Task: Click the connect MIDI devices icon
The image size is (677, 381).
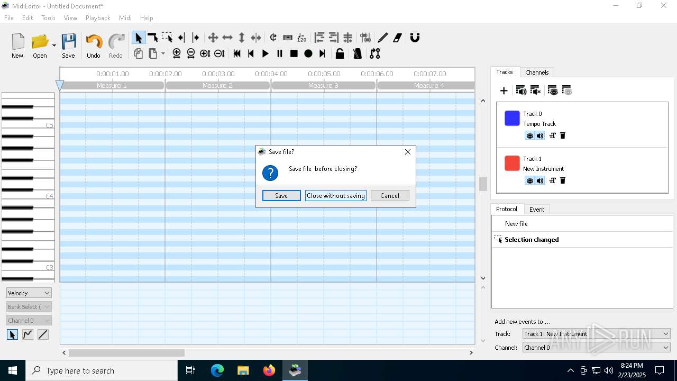Action: [x=375, y=53]
